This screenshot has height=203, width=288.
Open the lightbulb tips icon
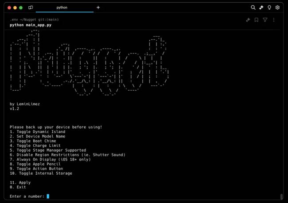[x=269, y=8]
